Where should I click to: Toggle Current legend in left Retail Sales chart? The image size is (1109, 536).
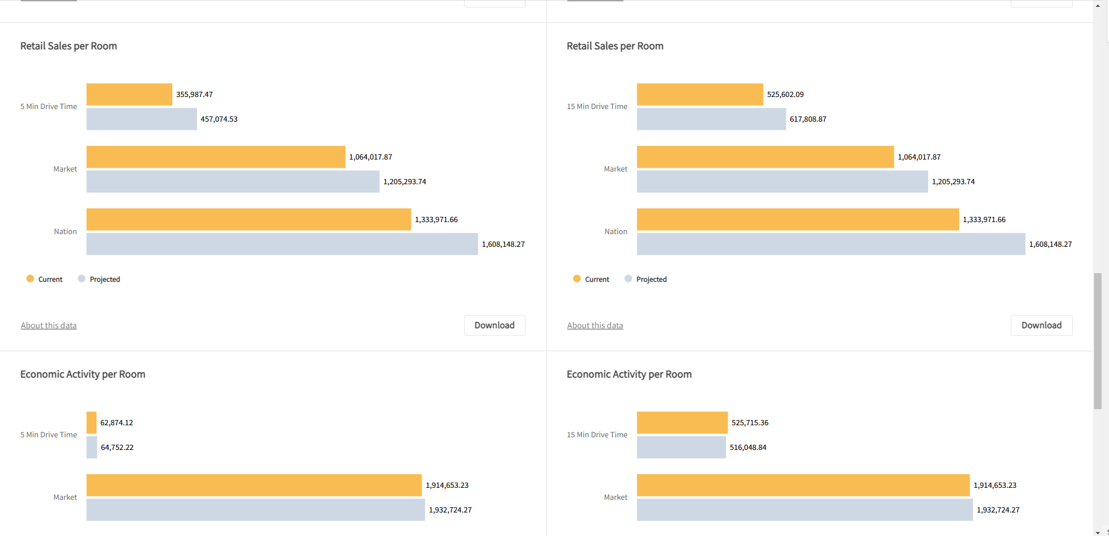pyautogui.click(x=44, y=279)
